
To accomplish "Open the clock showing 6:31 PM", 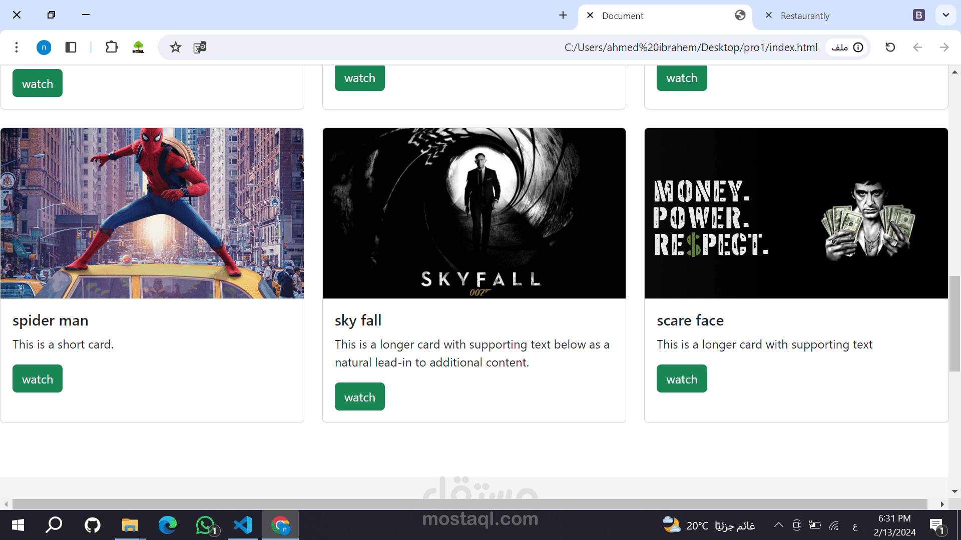I will point(894,525).
